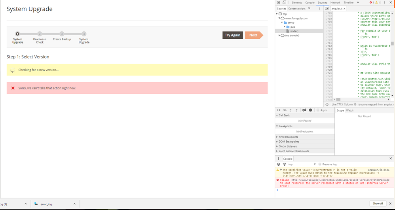The height and width of the screenshot is (210, 395).
Task: Click Show all downloads button
Action: pos(378,204)
